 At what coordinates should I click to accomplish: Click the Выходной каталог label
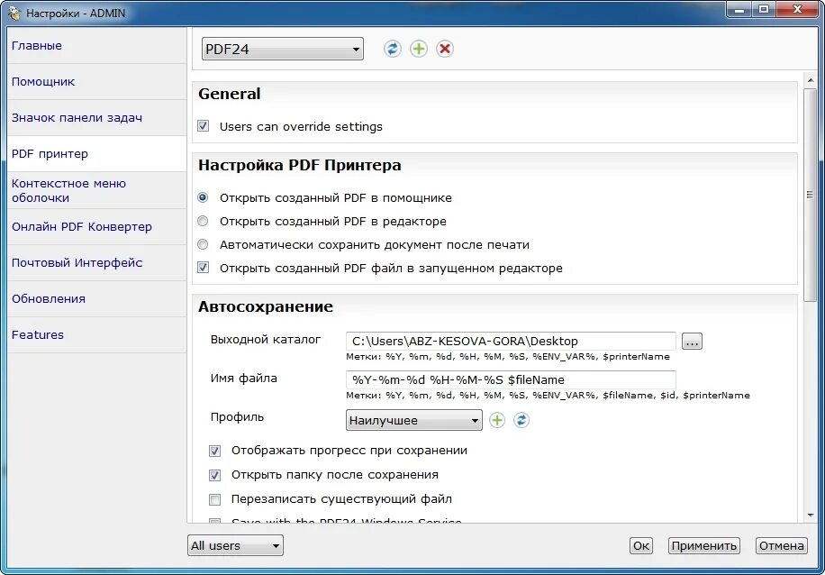(266, 340)
